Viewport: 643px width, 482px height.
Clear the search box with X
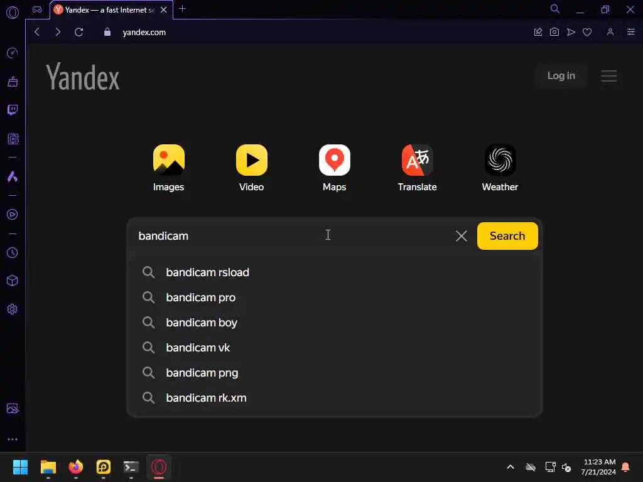(x=462, y=236)
